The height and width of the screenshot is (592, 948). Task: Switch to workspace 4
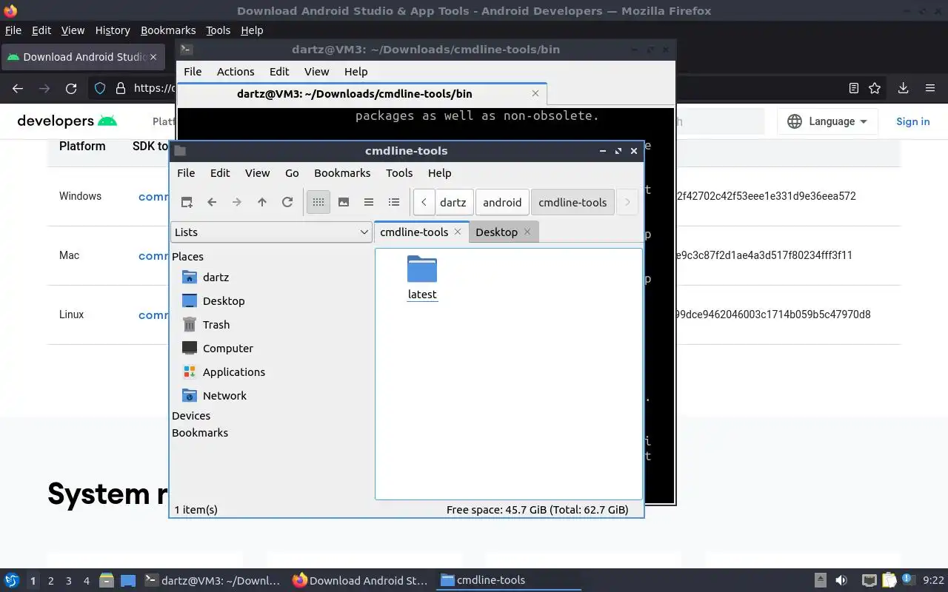pyautogui.click(x=87, y=581)
